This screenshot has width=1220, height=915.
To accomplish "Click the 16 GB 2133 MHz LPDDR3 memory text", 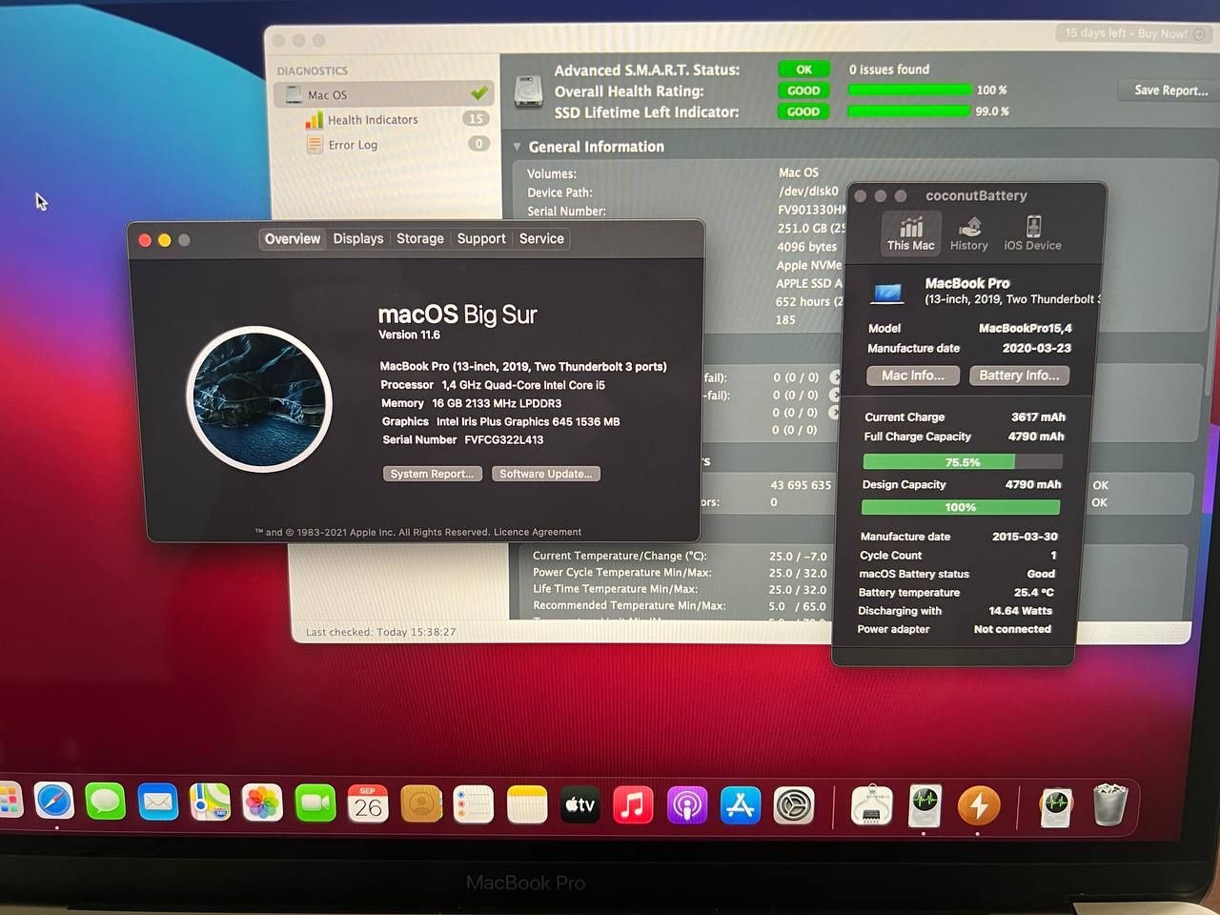I will click(497, 403).
